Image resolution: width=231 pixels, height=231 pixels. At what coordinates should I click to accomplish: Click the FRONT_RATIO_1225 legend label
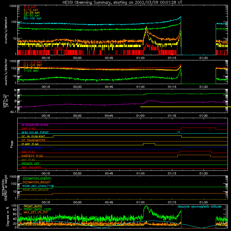[37, 209]
